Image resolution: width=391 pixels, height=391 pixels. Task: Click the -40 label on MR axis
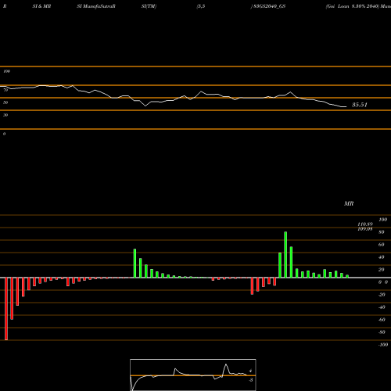(x=382, y=307)
